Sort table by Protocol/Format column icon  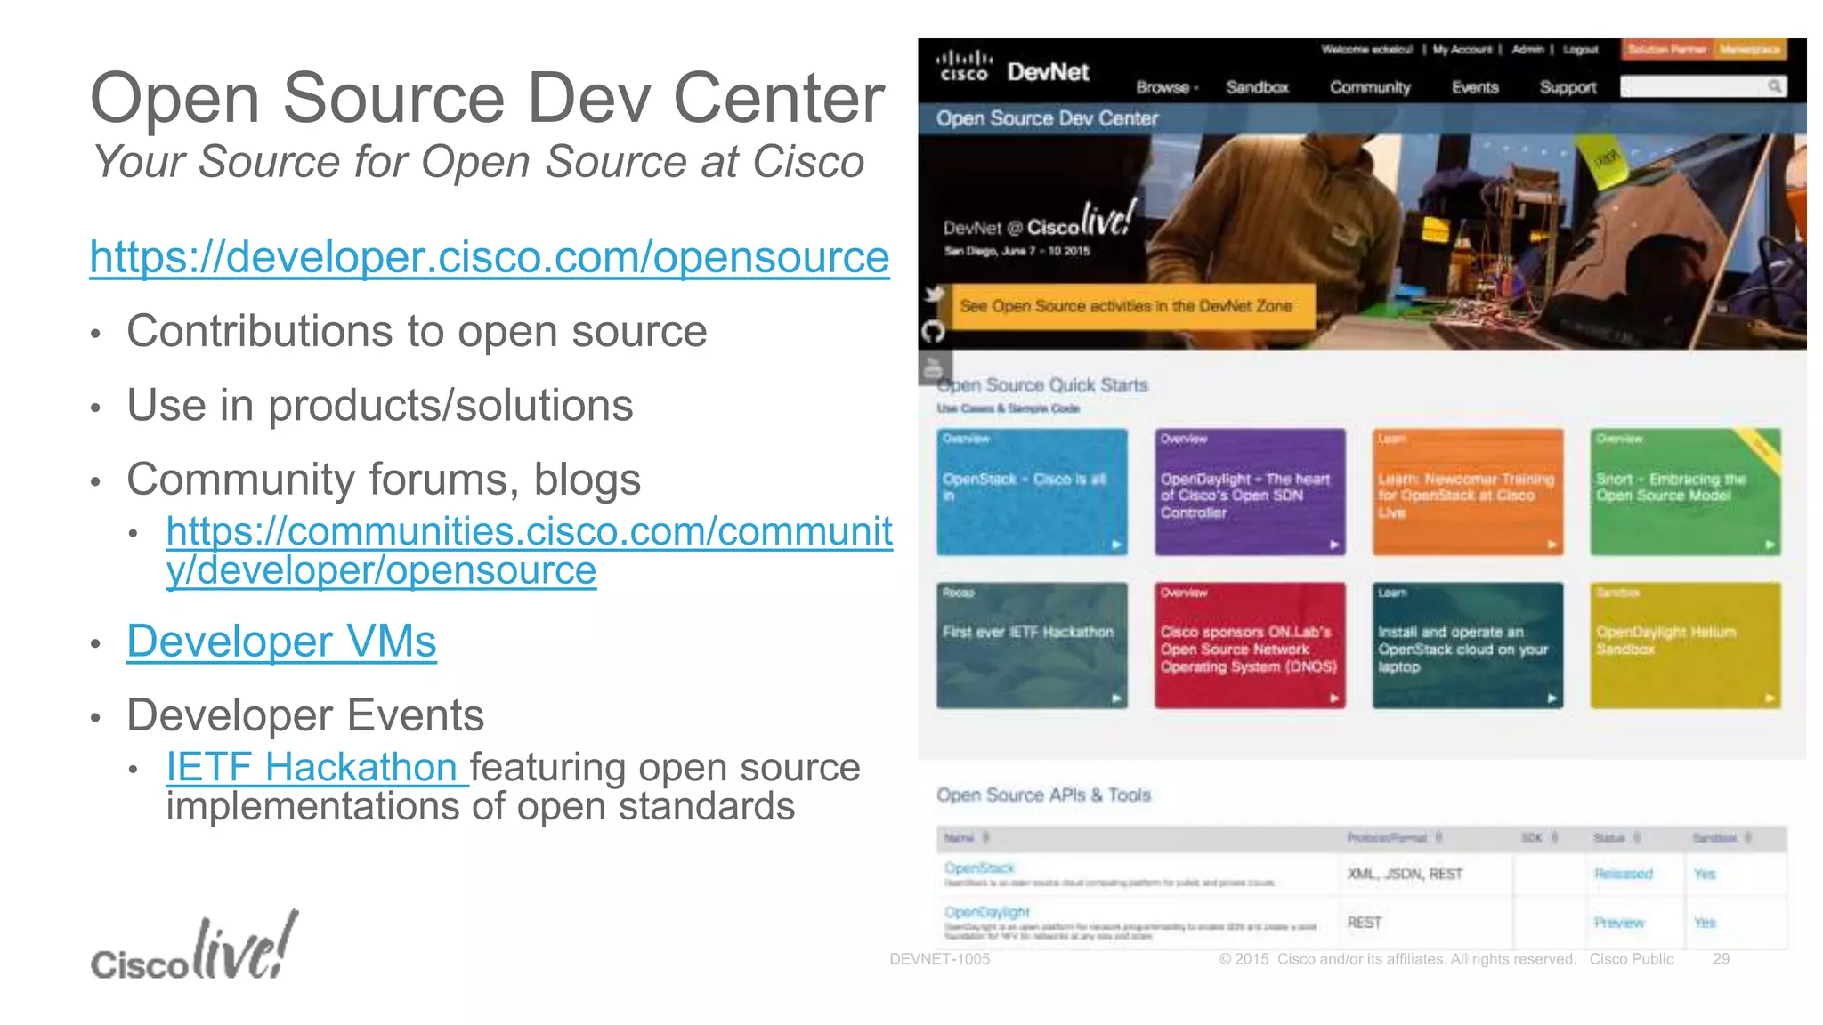(x=1438, y=837)
